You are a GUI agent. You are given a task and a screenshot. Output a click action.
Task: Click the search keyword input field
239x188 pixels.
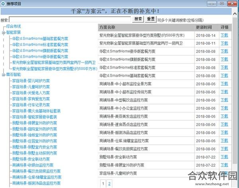click(x=70, y=19)
